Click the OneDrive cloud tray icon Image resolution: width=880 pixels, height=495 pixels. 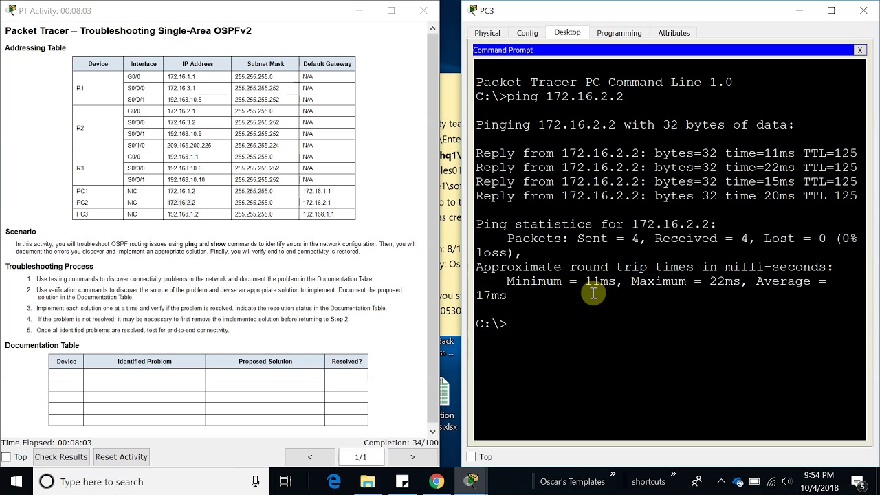(738, 482)
